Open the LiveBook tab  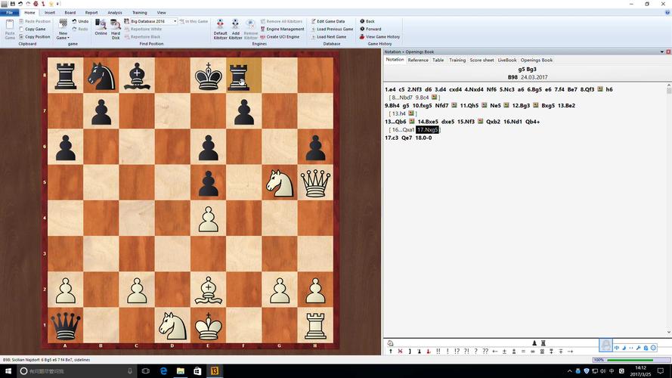tap(507, 60)
